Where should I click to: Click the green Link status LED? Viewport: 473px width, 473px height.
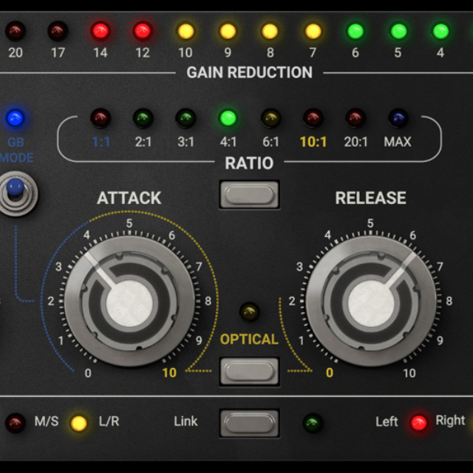coord(313,423)
